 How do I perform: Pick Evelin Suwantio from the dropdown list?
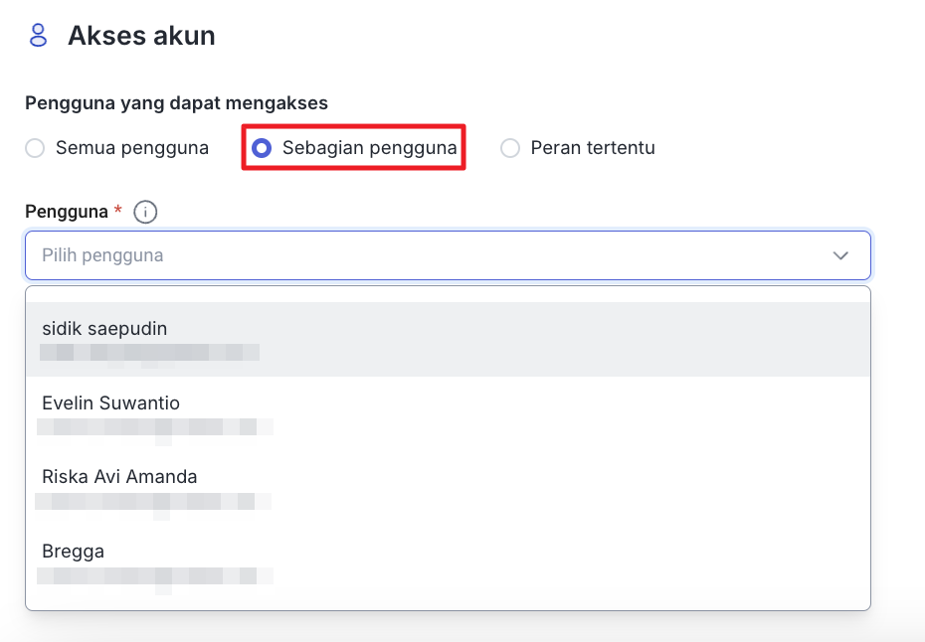click(110, 402)
